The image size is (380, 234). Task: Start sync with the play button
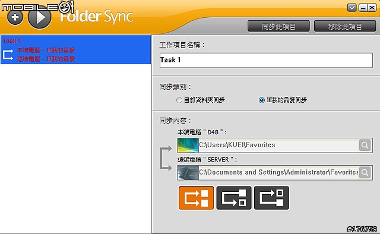(40, 17)
